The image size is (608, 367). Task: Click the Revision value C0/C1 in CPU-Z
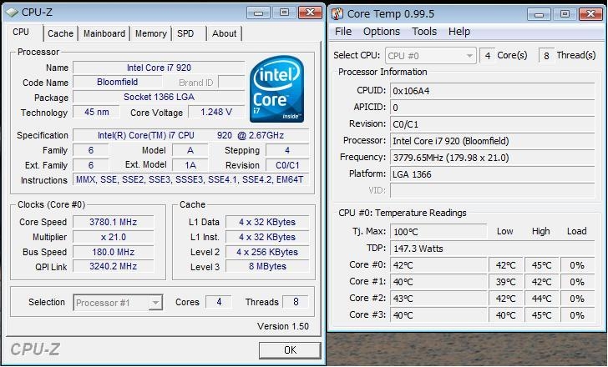point(287,165)
